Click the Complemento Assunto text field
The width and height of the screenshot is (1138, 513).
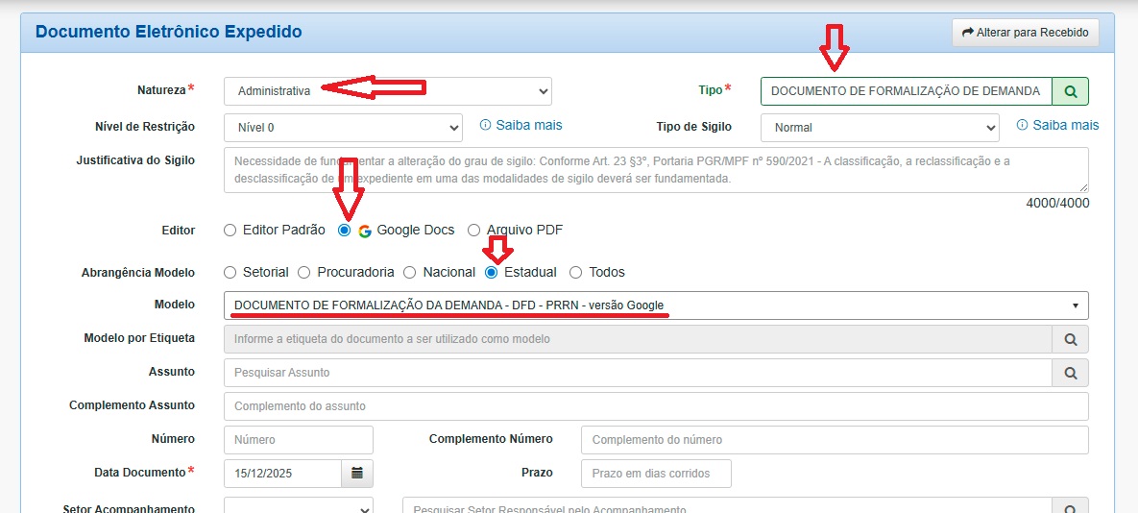(x=656, y=406)
